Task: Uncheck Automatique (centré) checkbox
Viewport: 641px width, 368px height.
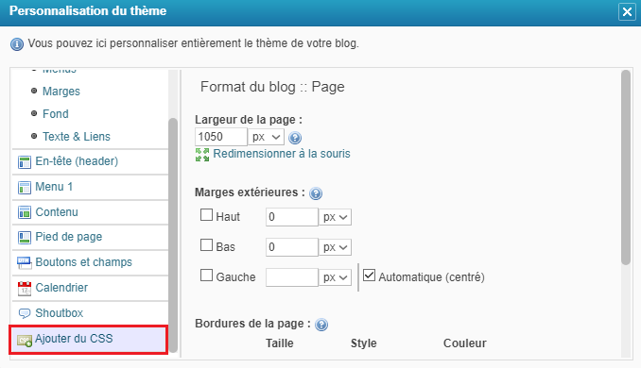Action: (369, 275)
